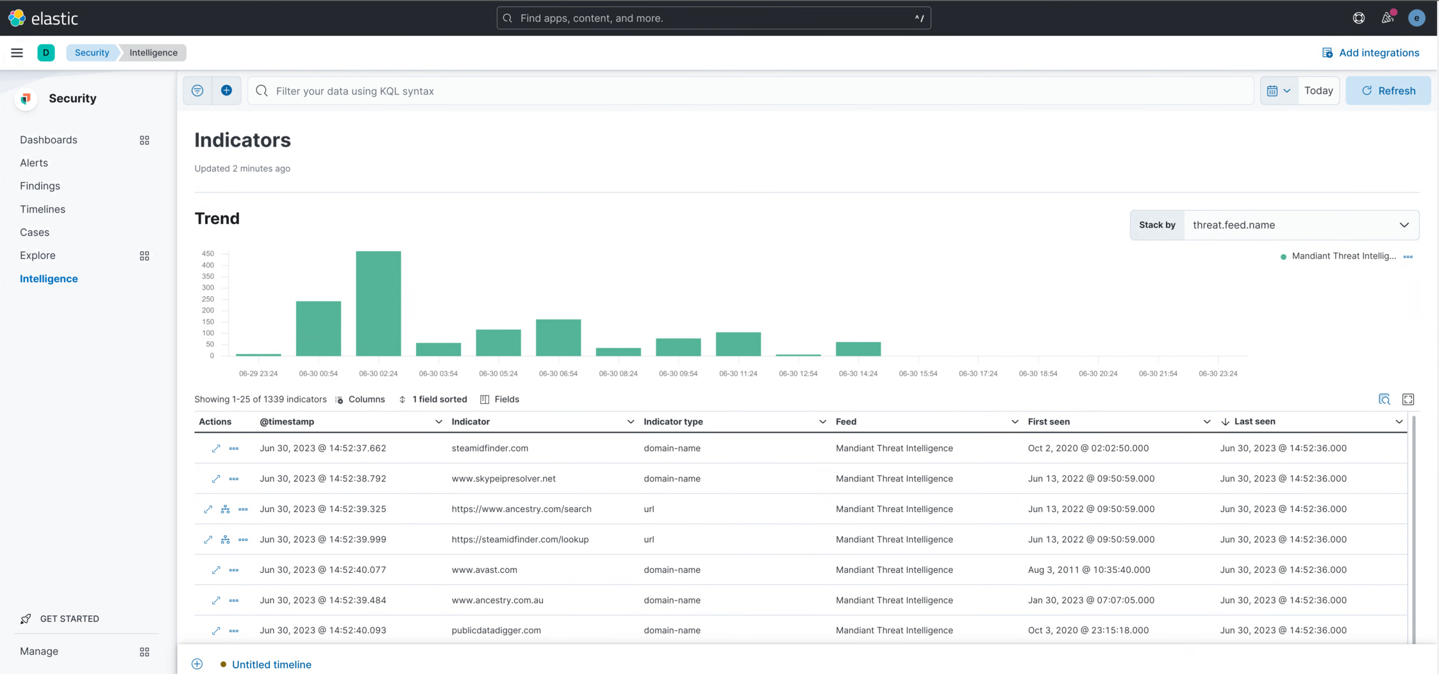Expand the Indicator type column options chevron
This screenshot has height=674, width=1439.
[x=822, y=421]
